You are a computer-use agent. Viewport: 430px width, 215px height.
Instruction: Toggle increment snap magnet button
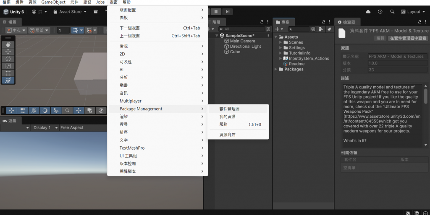tap(89, 30)
